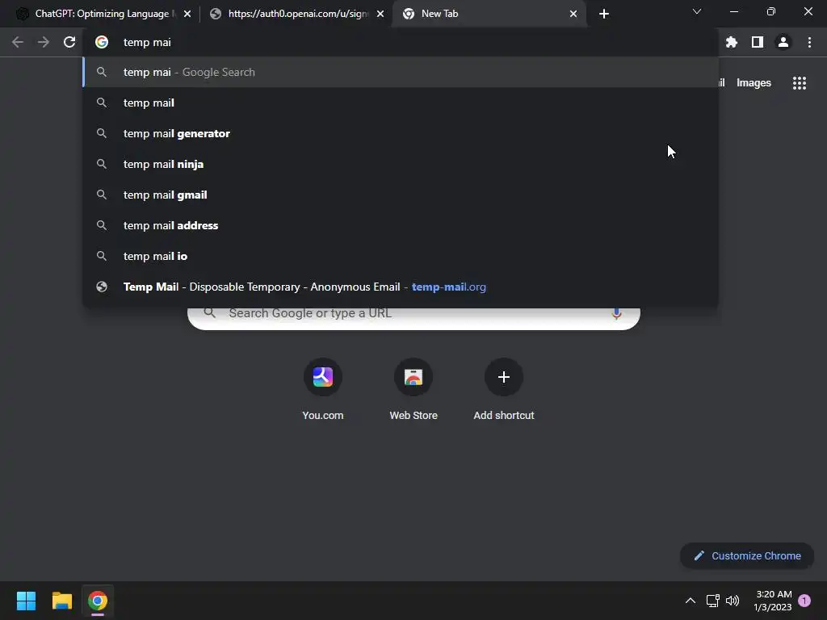Open the notification badge icon
This screenshot has width=827, height=620.
tap(804, 600)
